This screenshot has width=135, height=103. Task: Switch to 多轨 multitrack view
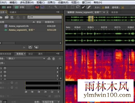click(20, 7)
